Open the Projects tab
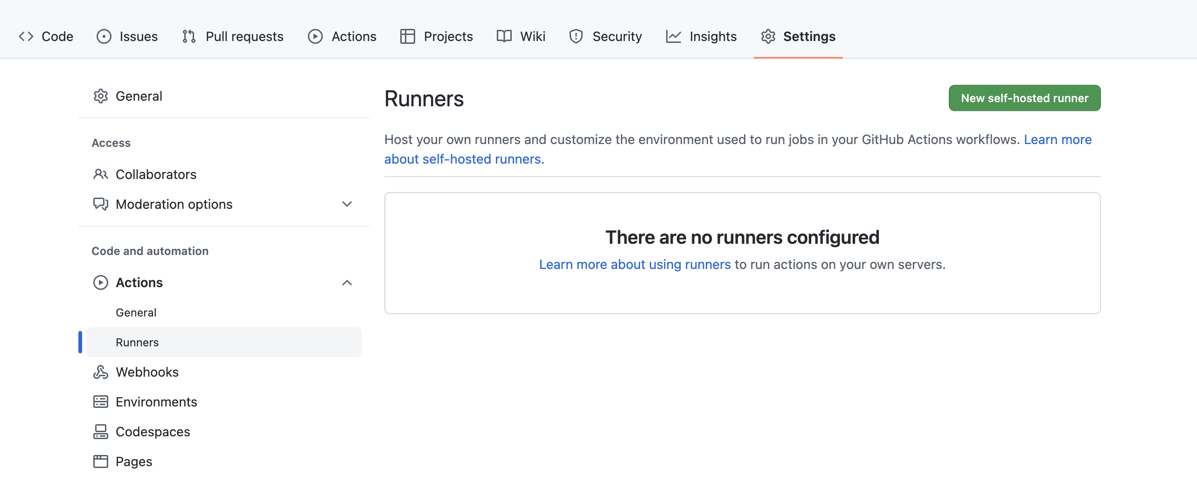 (x=437, y=36)
